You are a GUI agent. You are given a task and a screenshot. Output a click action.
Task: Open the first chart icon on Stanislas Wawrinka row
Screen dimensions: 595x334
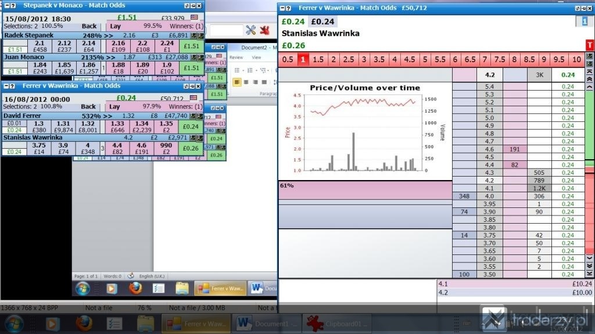pos(193,138)
